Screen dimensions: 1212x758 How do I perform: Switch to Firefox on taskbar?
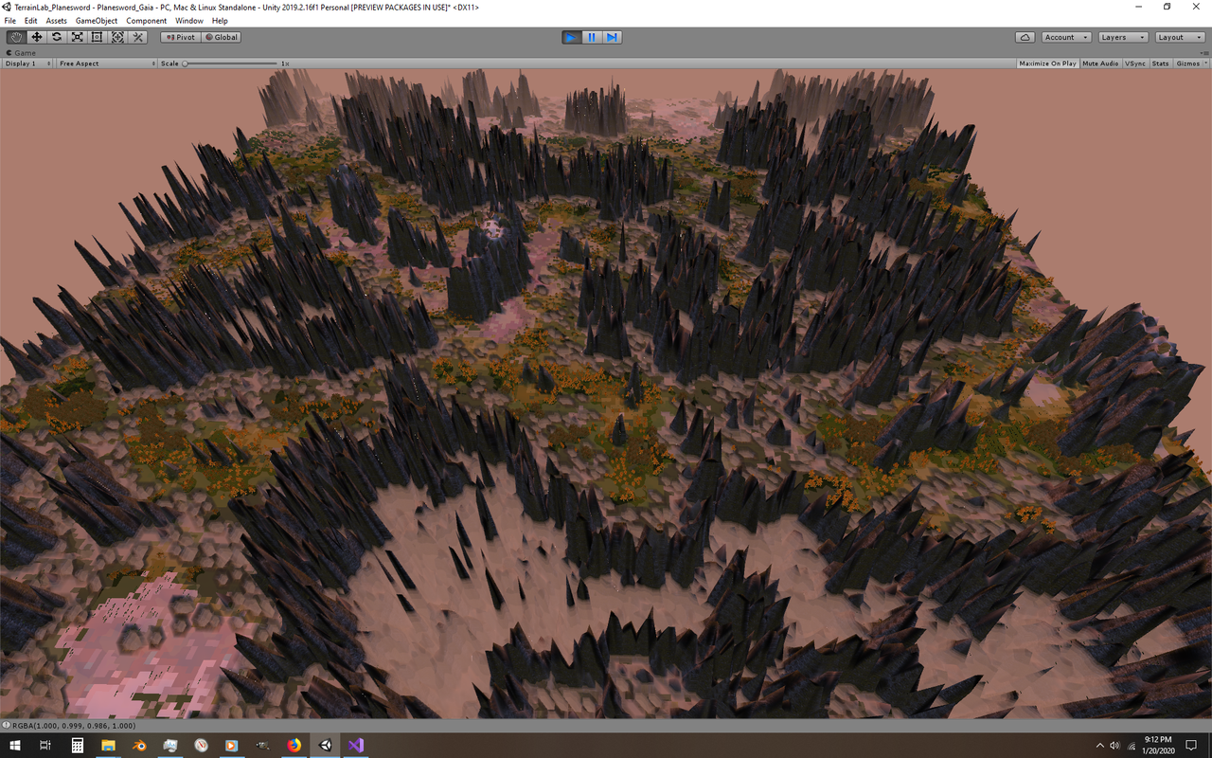coord(294,746)
